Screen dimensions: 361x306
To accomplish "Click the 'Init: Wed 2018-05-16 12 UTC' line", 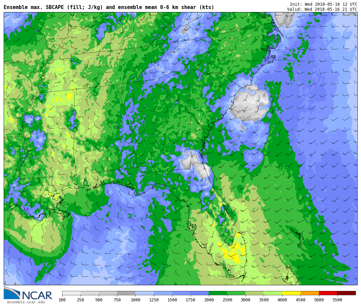I will point(324,4).
